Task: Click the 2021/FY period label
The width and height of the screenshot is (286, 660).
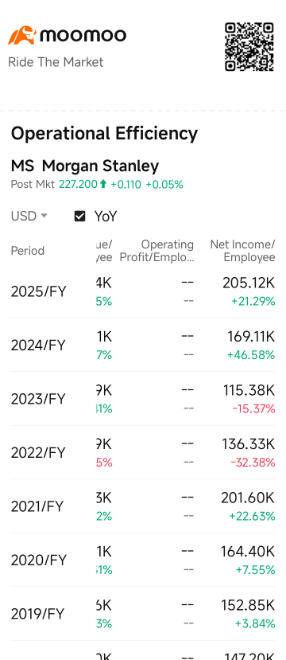Action: point(38,507)
